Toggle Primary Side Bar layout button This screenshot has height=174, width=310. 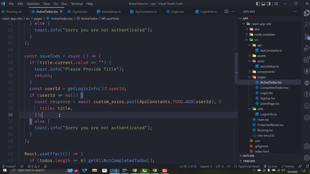[x=258, y=3]
